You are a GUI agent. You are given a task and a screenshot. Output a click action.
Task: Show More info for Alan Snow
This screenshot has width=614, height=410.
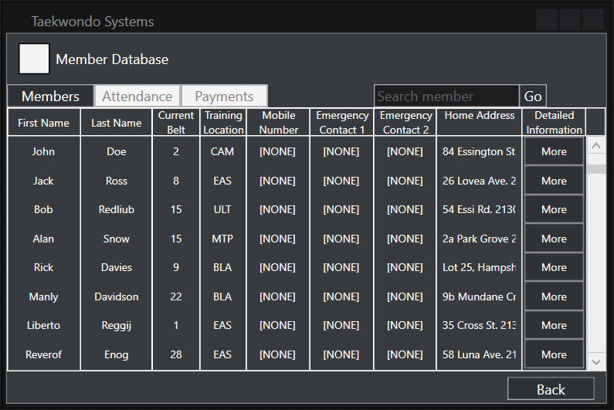(554, 239)
